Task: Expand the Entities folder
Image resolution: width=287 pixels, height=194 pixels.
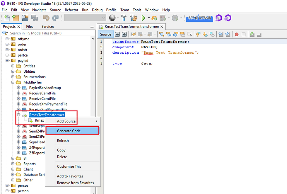Action: tap(13, 66)
